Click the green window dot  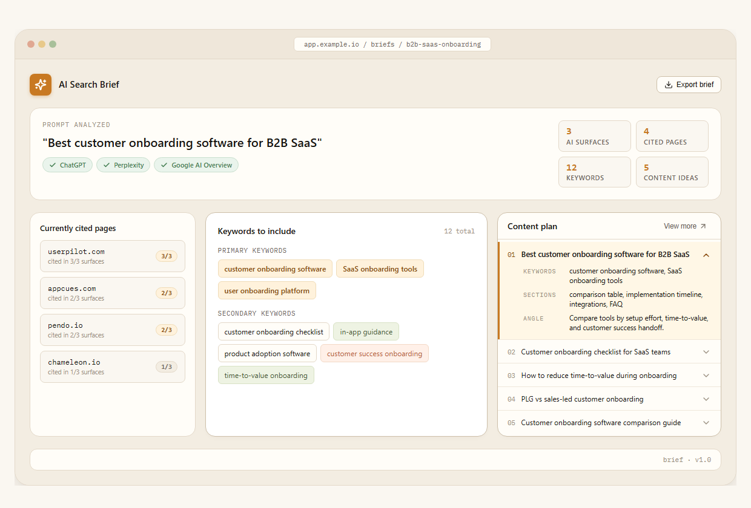pyautogui.click(x=53, y=44)
